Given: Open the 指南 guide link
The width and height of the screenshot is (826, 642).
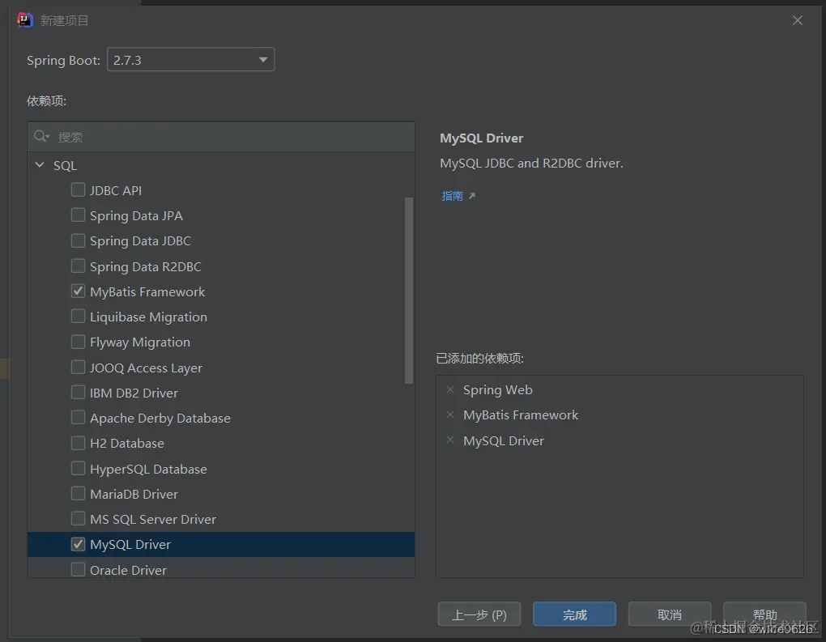Looking at the screenshot, I should click(x=452, y=196).
